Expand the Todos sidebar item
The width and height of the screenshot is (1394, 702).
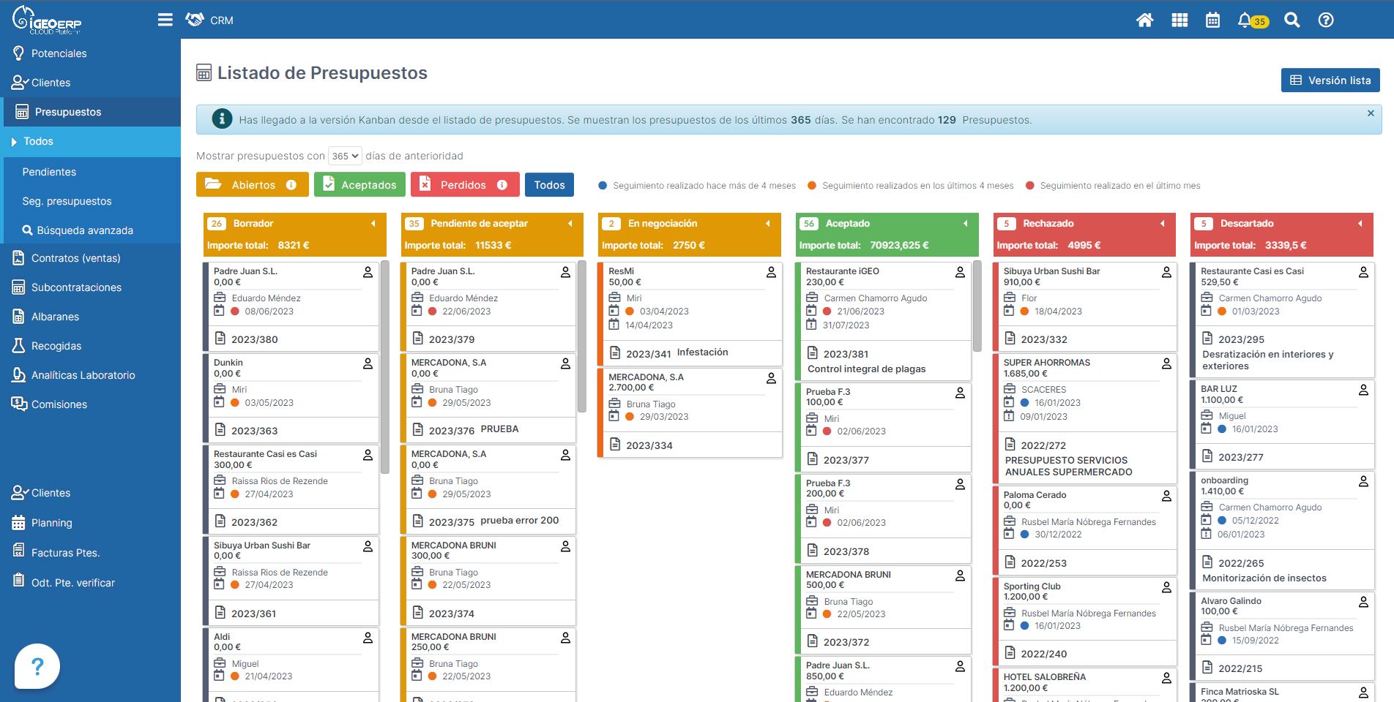[91, 141]
